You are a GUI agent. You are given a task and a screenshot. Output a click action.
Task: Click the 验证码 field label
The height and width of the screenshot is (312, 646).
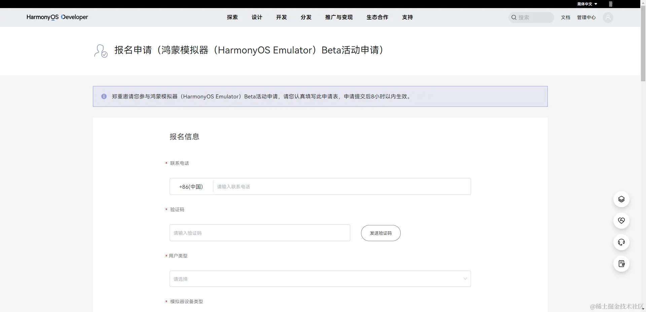(x=177, y=210)
